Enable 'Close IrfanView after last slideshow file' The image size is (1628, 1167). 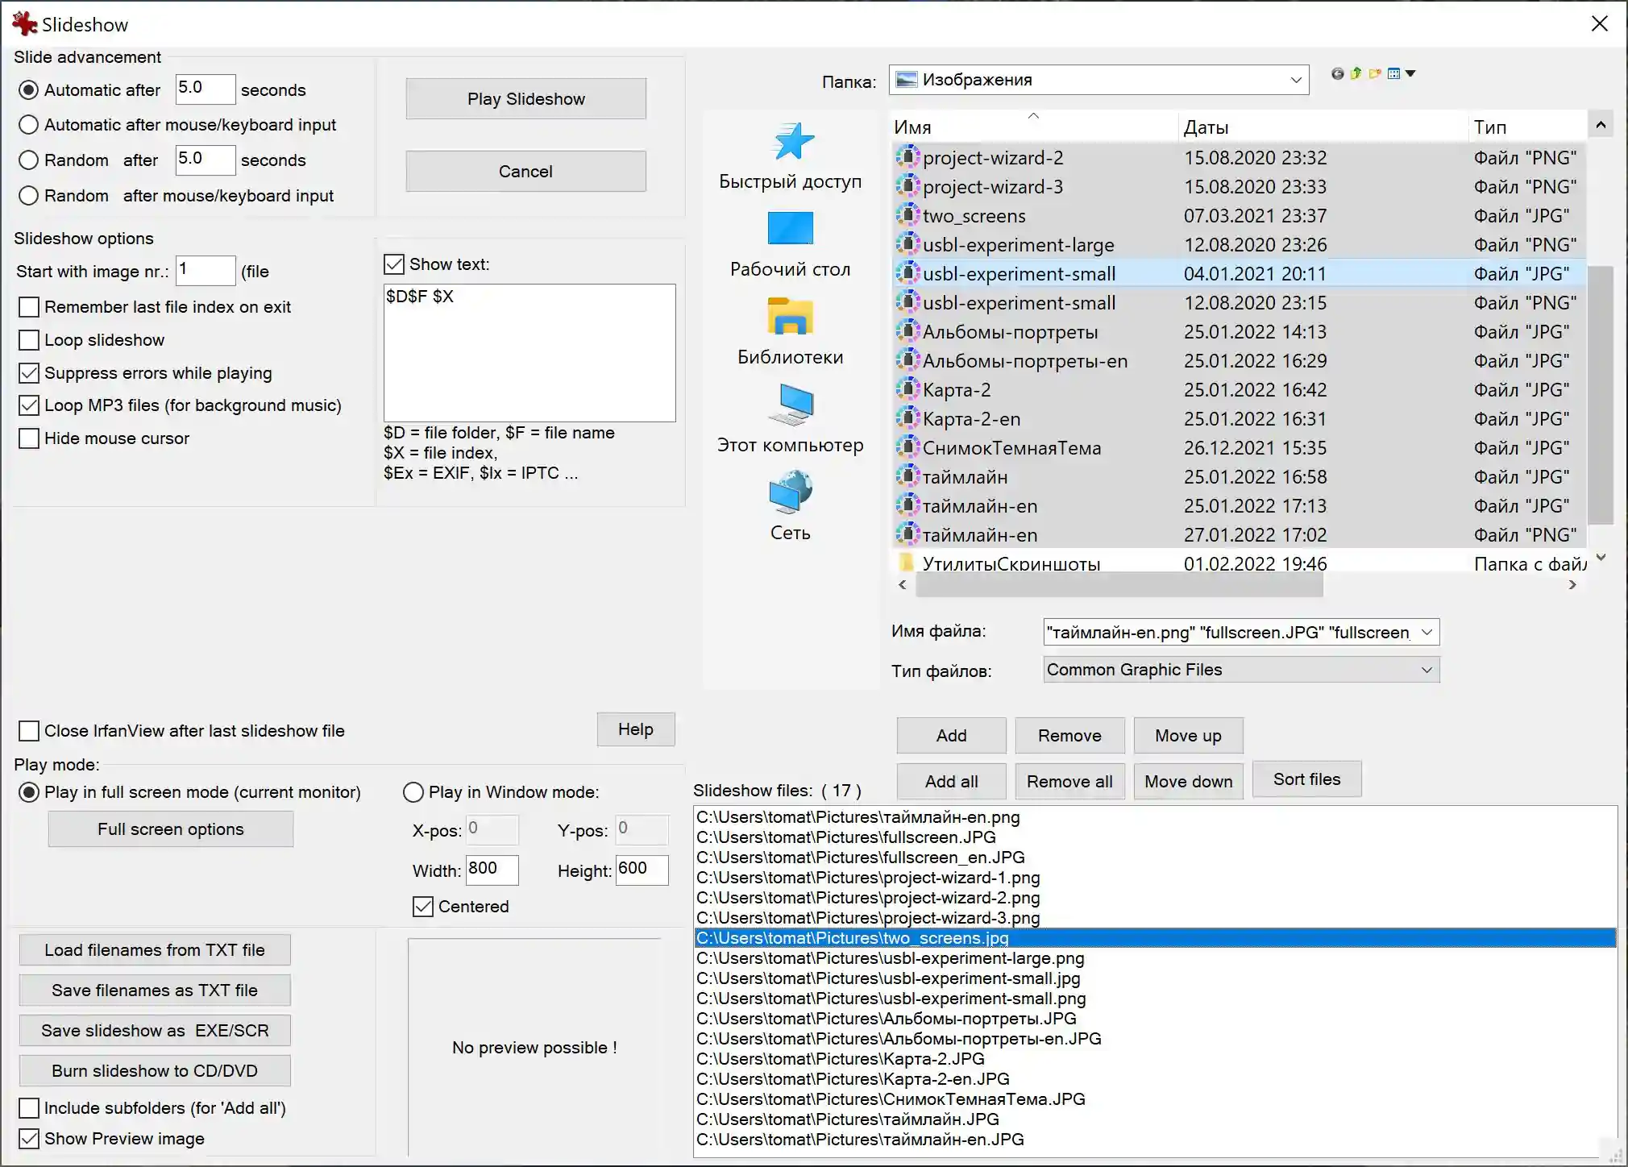(x=29, y=731)
